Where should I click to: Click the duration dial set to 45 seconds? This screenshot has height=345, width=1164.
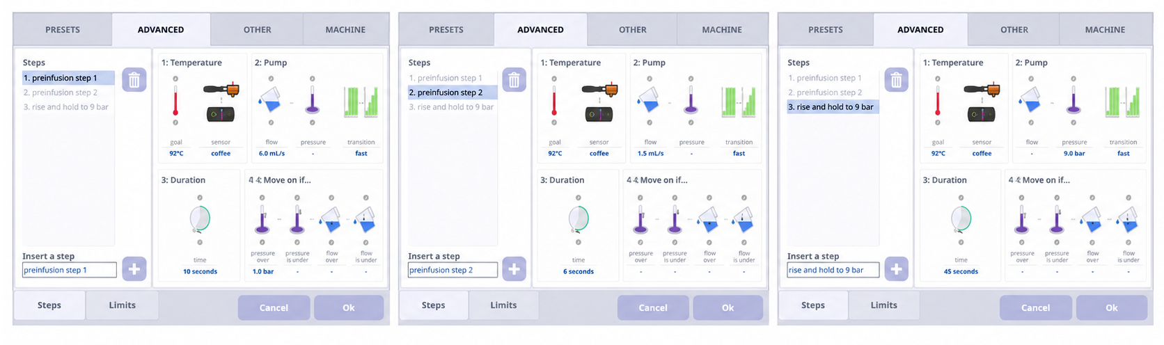[961, 219]
